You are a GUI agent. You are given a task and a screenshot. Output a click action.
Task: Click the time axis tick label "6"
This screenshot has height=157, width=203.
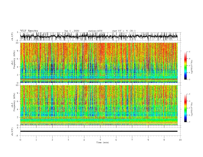point(116,140)
